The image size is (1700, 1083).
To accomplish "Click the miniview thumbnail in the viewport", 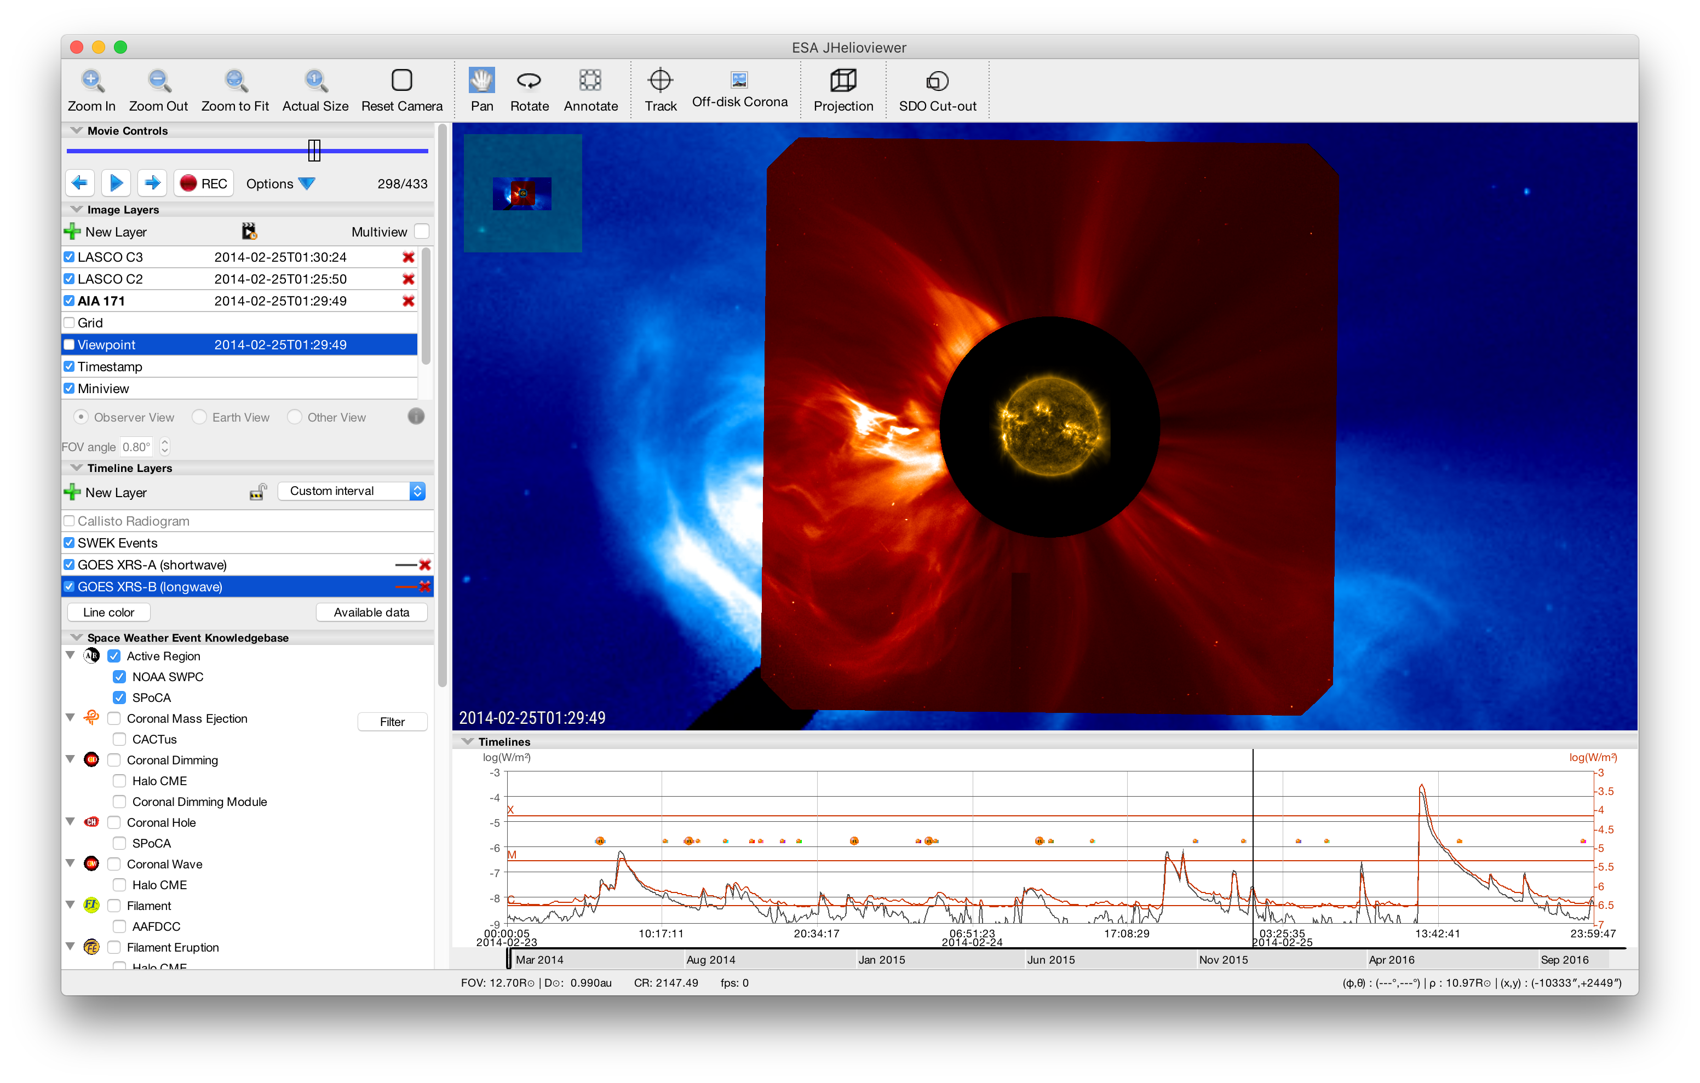I will click(522, 193).
